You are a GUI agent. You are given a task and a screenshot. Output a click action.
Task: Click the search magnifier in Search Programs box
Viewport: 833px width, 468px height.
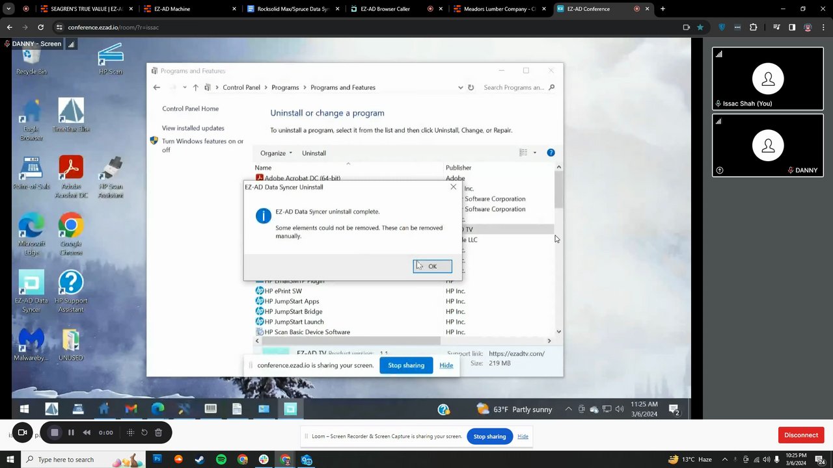[552, 87]
